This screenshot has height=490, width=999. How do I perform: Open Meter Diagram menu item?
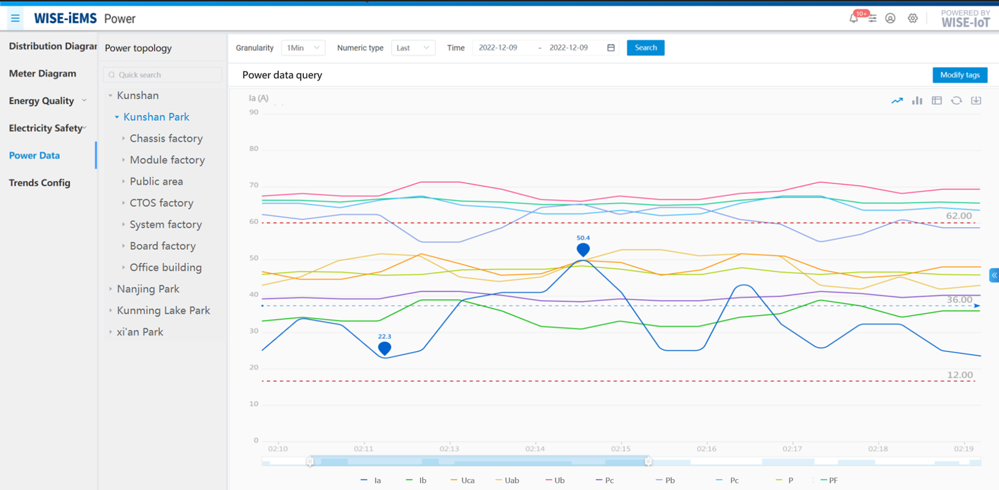pos(43,73)
